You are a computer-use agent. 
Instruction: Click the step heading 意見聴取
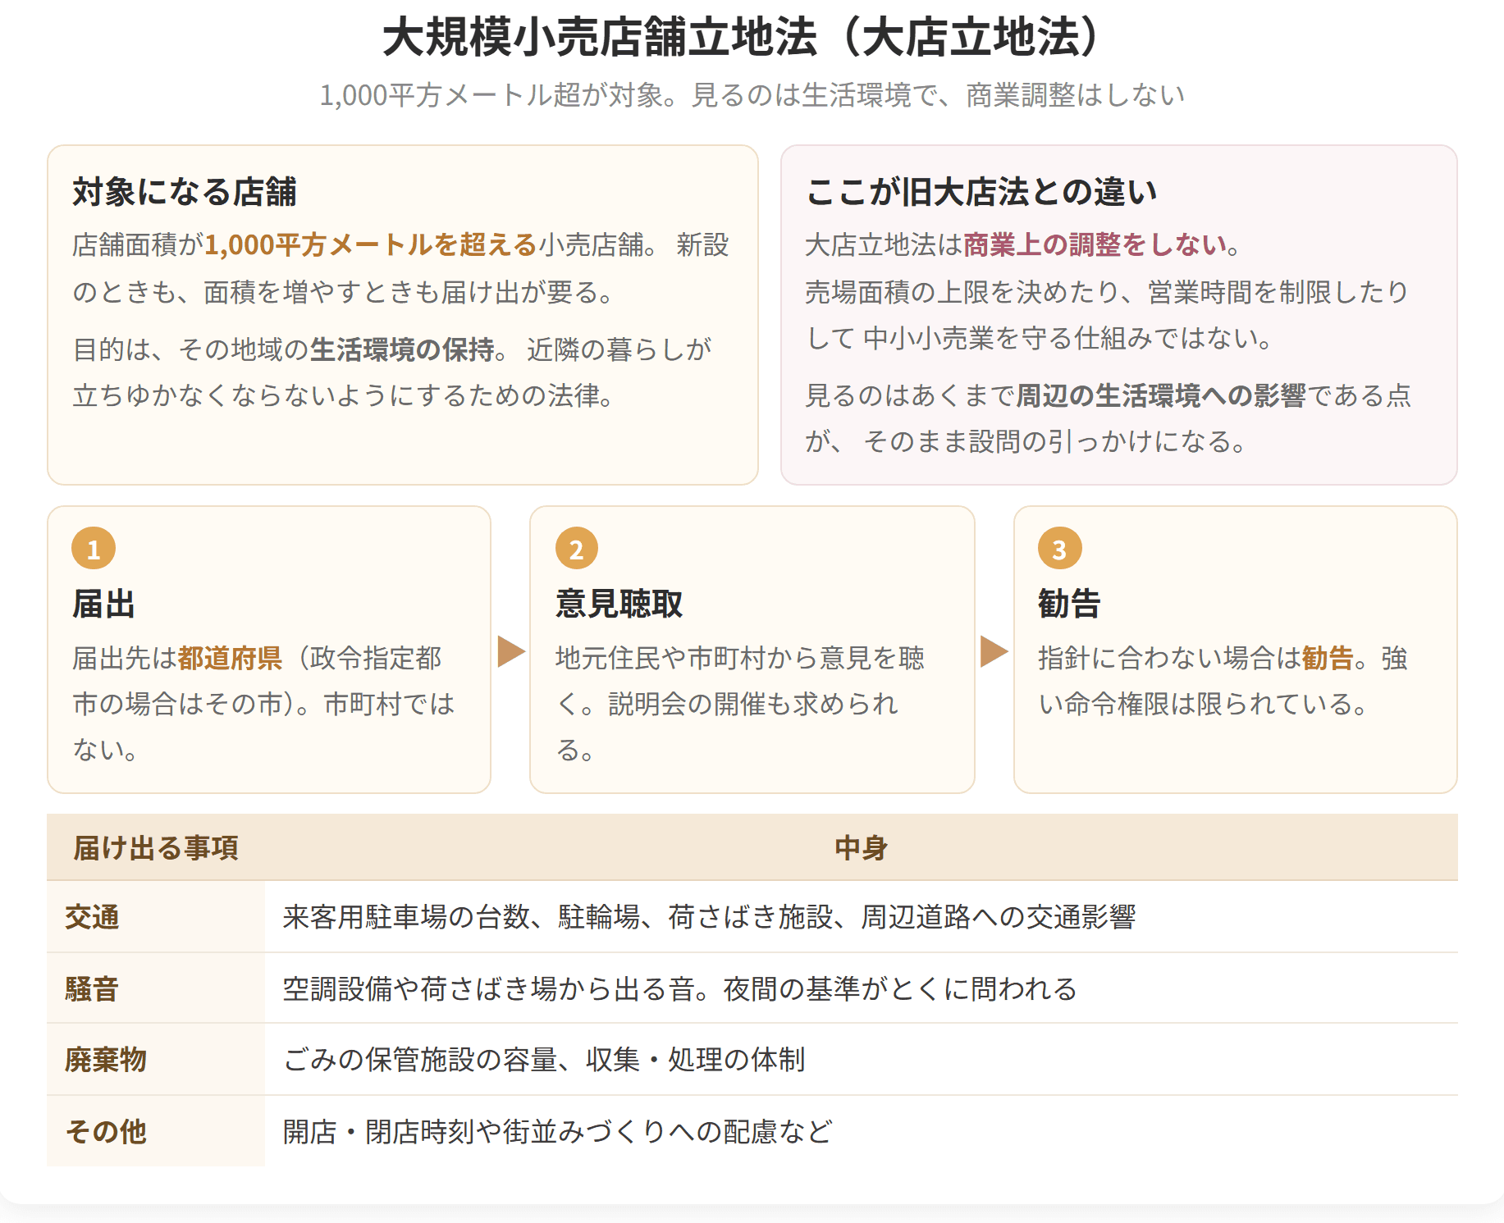[x=619, y=605]
